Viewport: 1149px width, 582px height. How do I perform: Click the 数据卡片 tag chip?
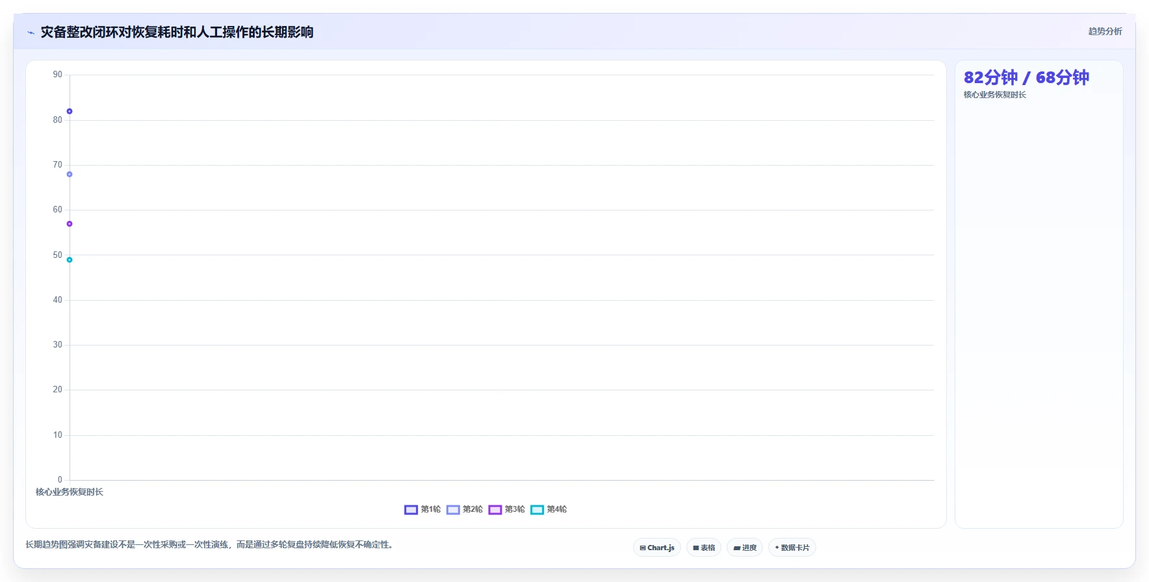[x=792, y=548]
